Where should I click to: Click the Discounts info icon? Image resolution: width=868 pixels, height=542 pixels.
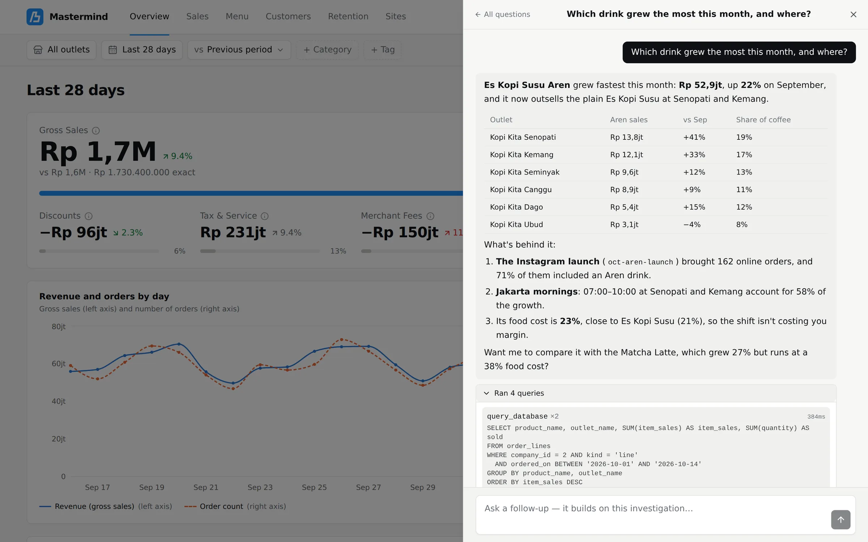(89, 216)
